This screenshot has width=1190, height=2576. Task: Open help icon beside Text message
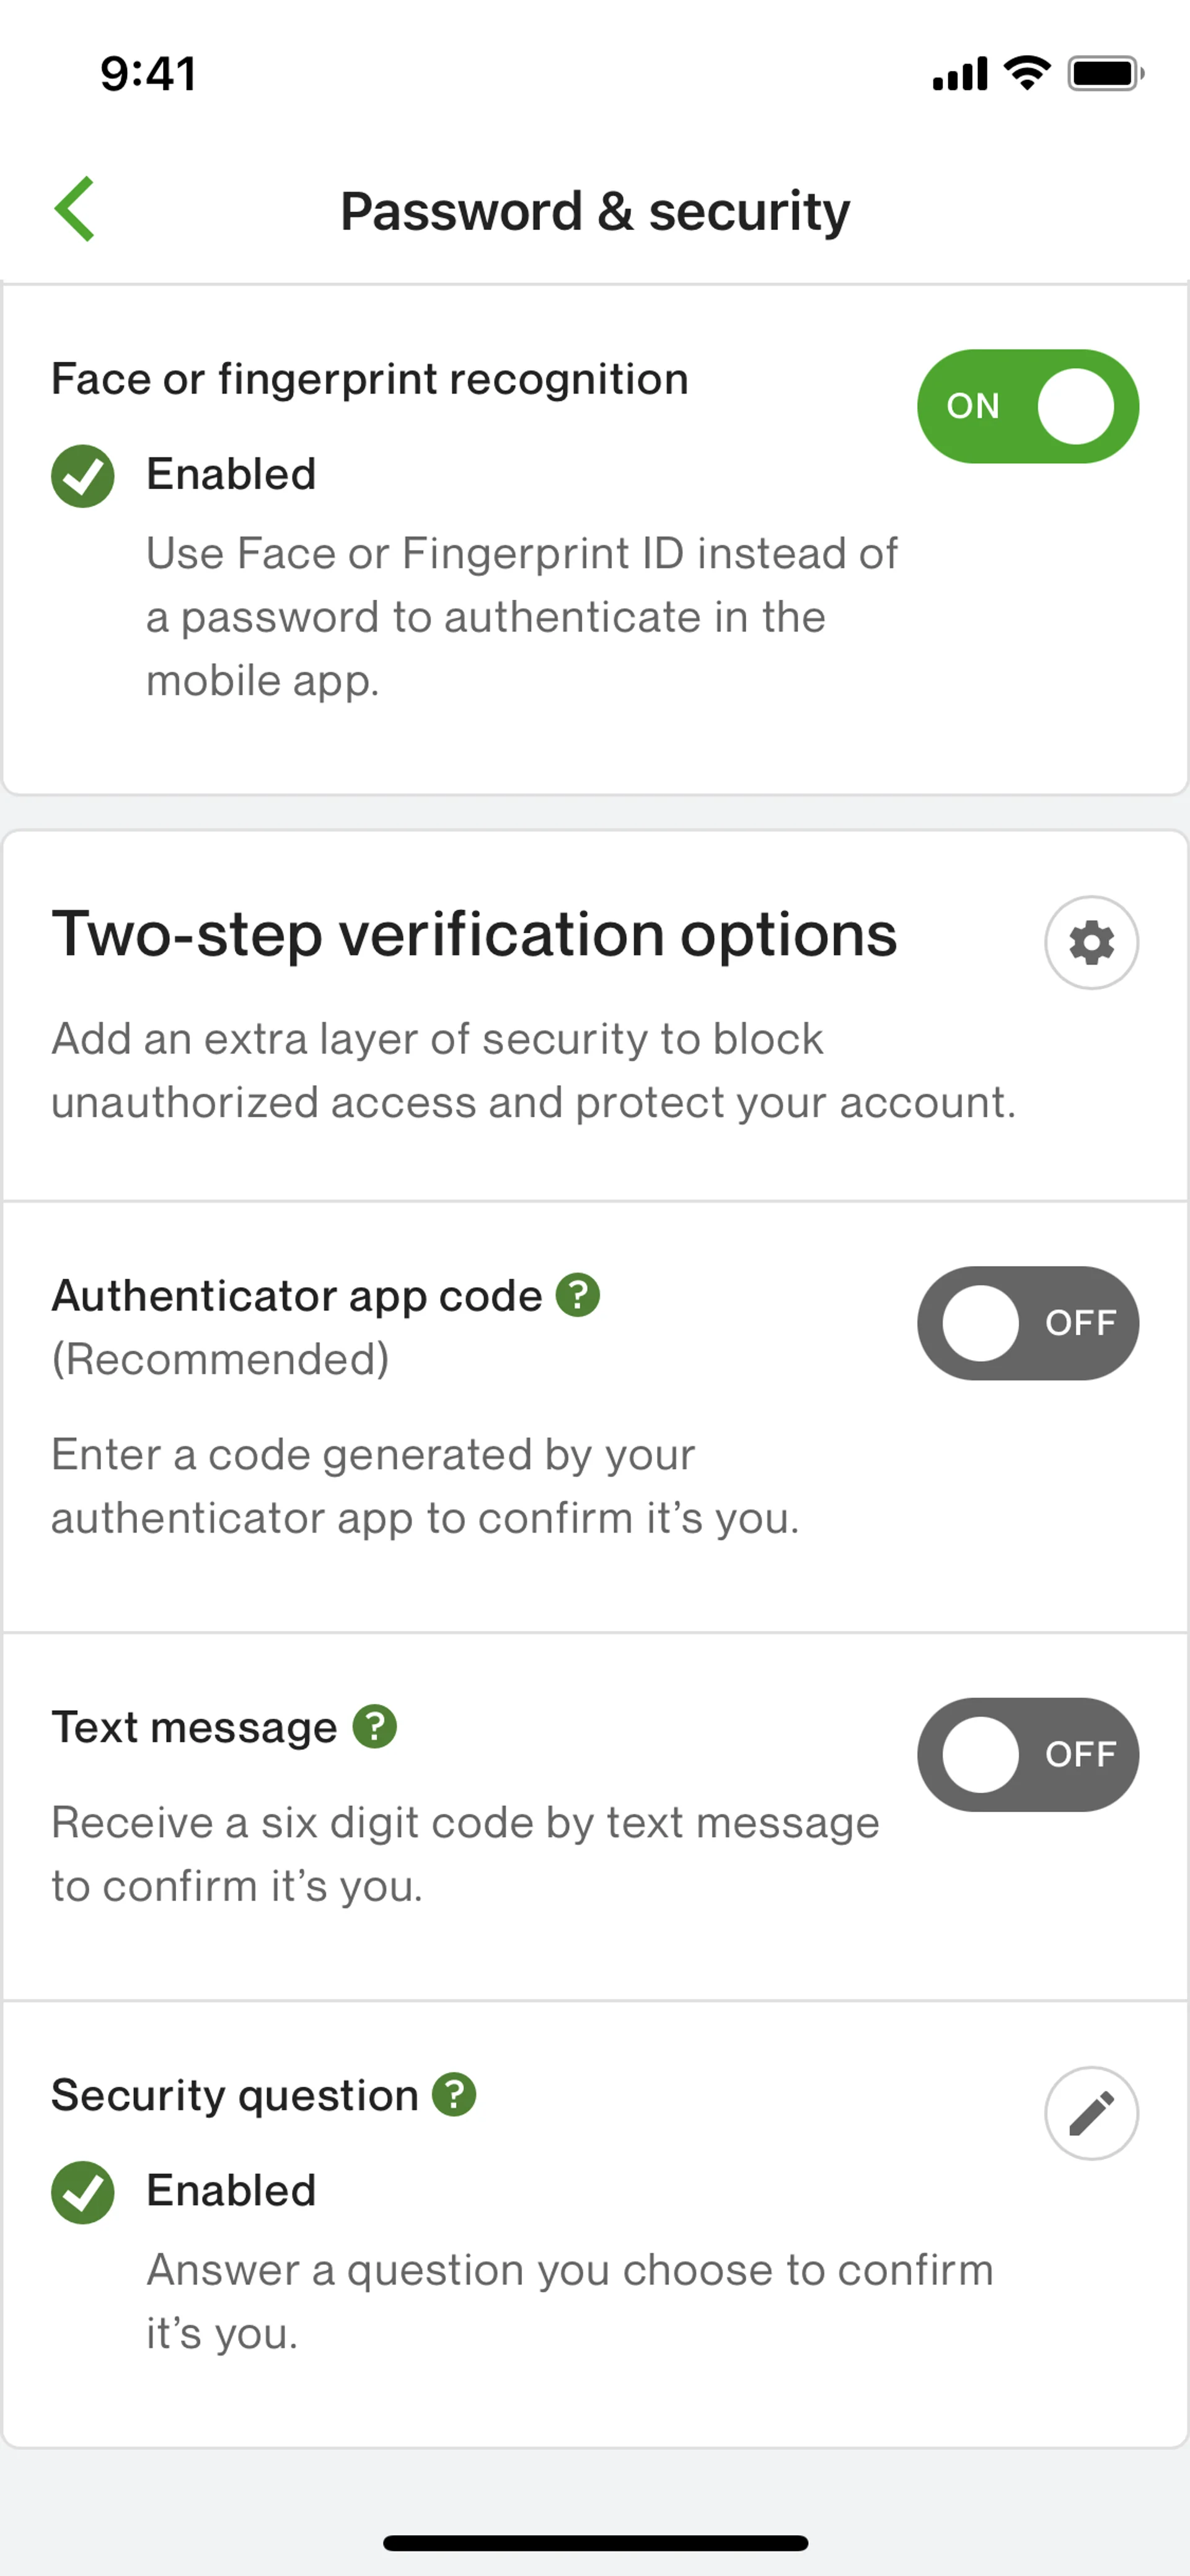click(375, 1726)
